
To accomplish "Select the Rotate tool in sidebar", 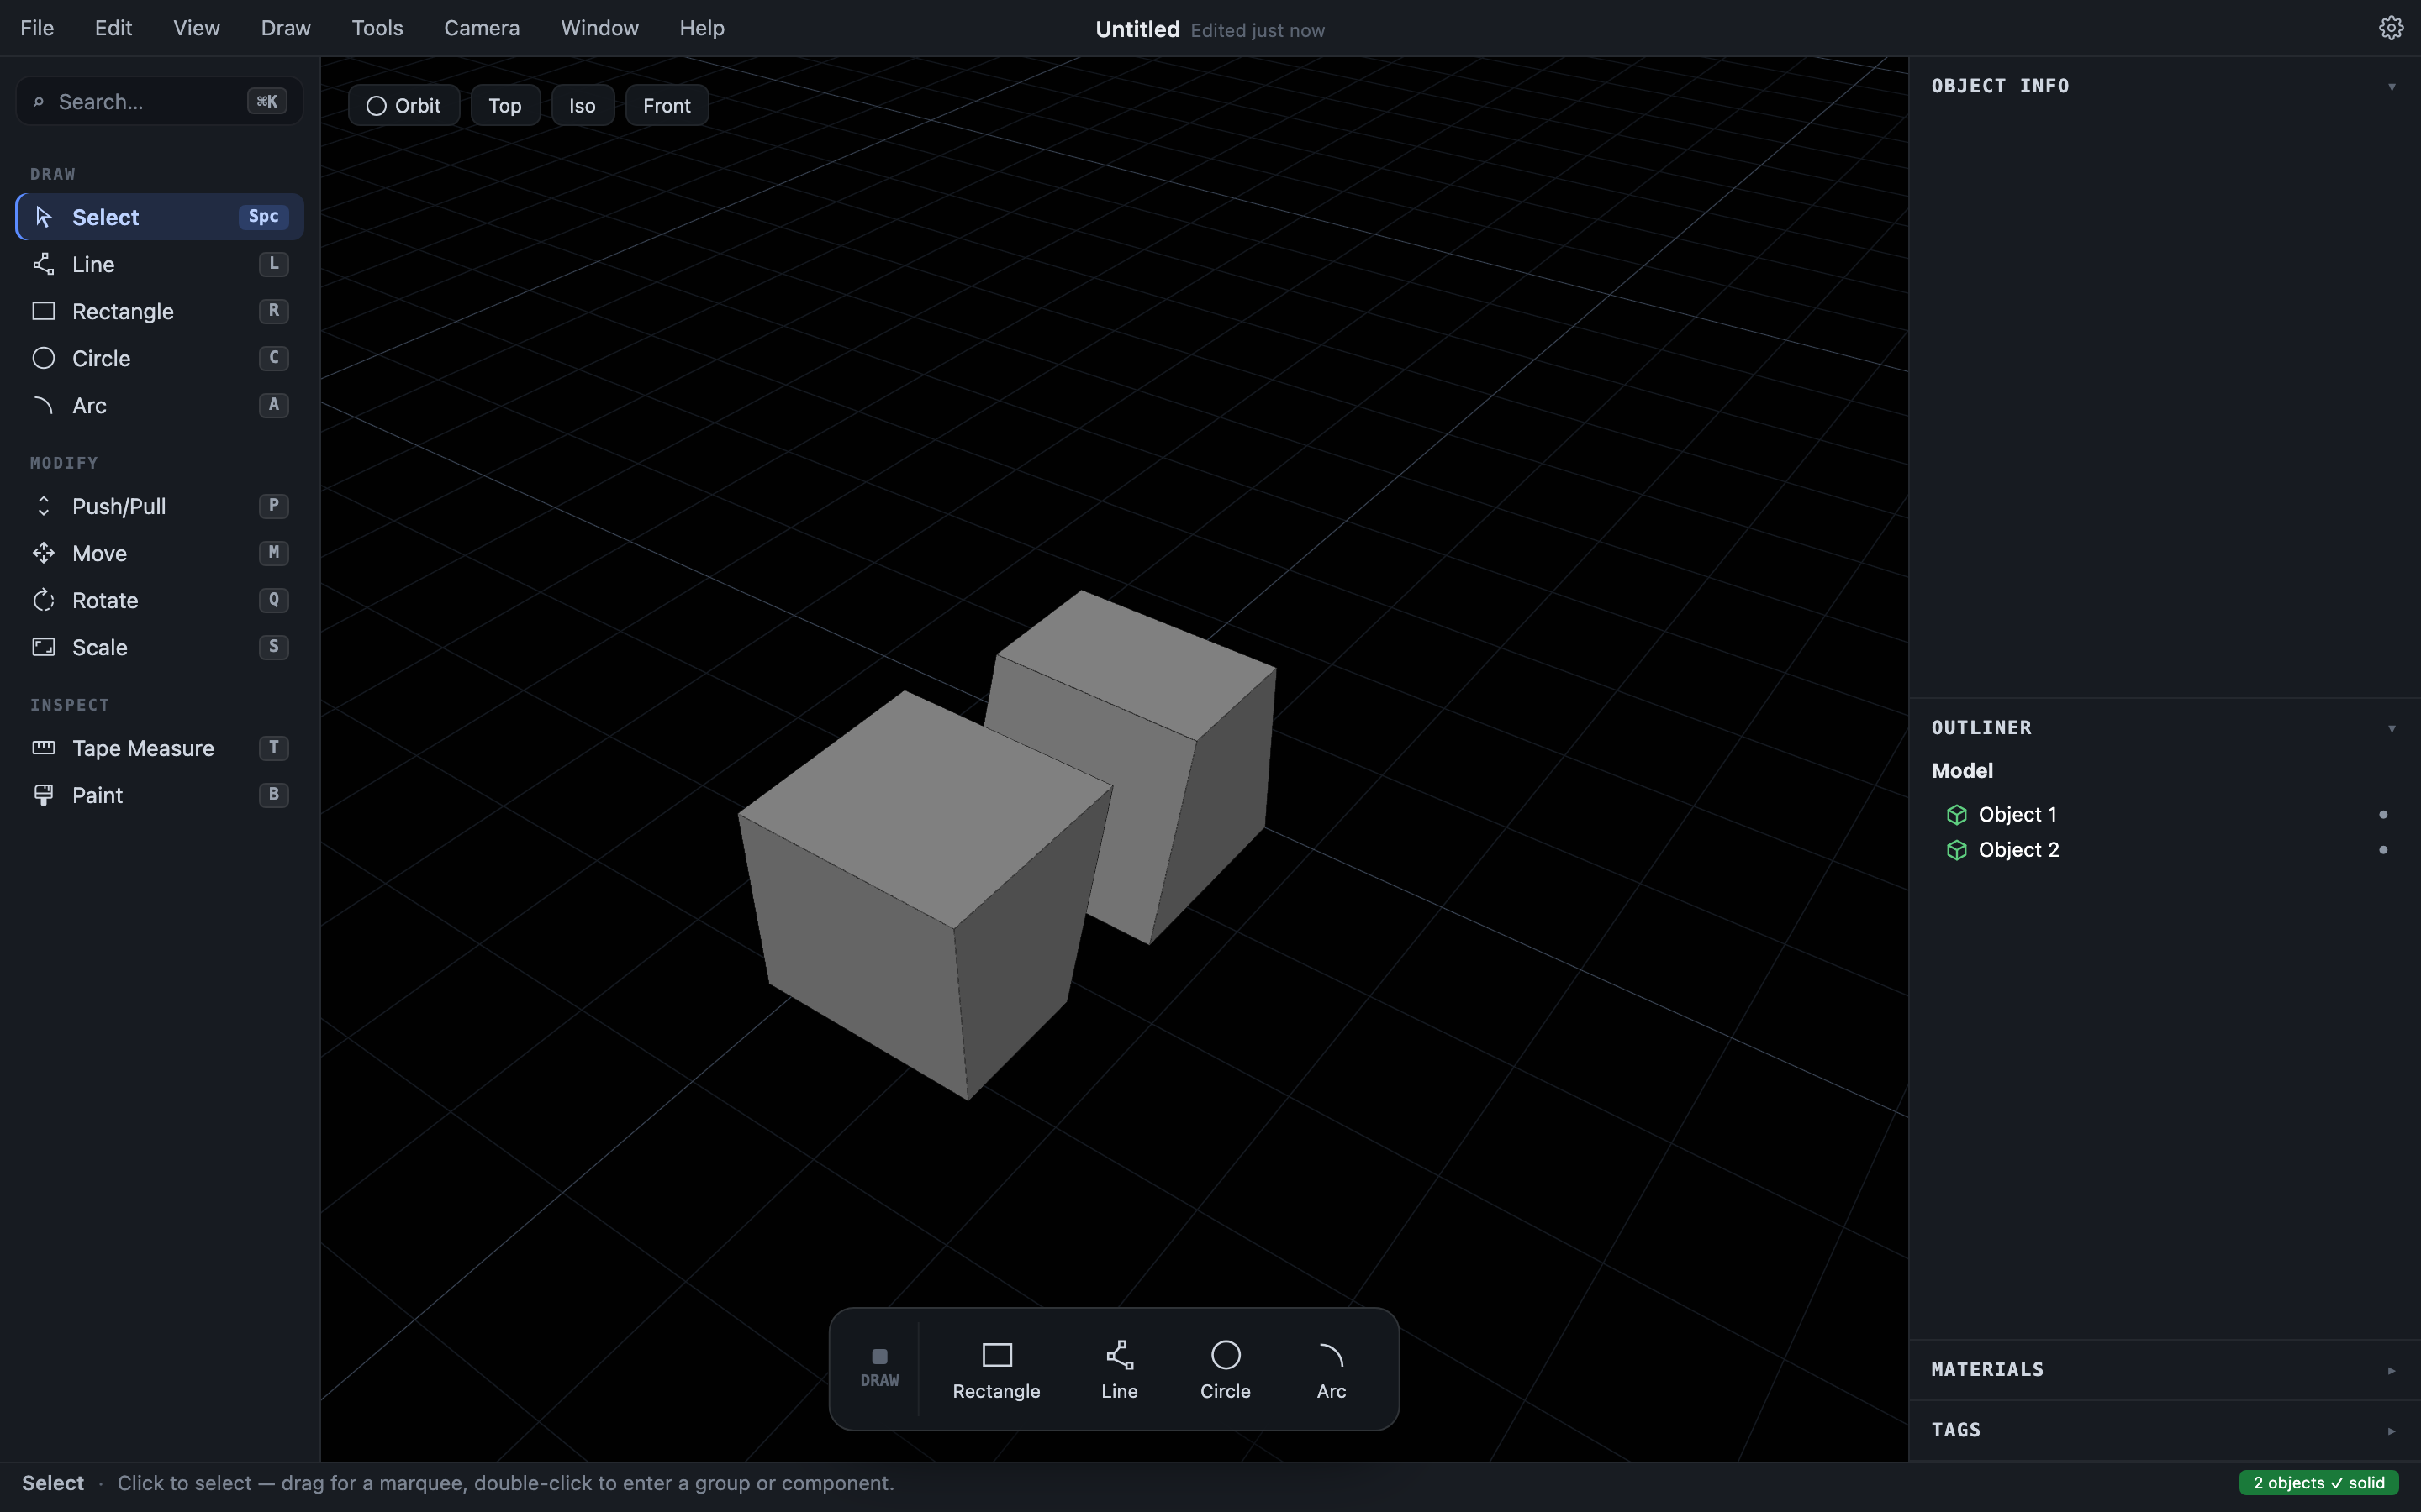I will [x=159, y=600].
